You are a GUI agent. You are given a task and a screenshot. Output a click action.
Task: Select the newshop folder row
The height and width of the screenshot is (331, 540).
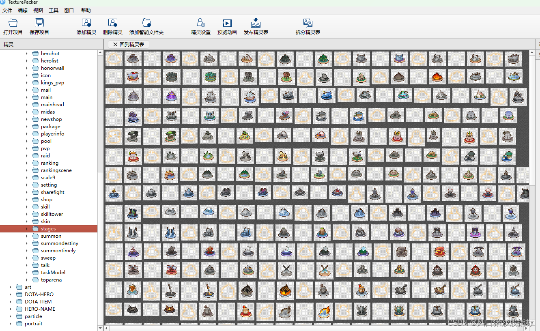(49, 119)
